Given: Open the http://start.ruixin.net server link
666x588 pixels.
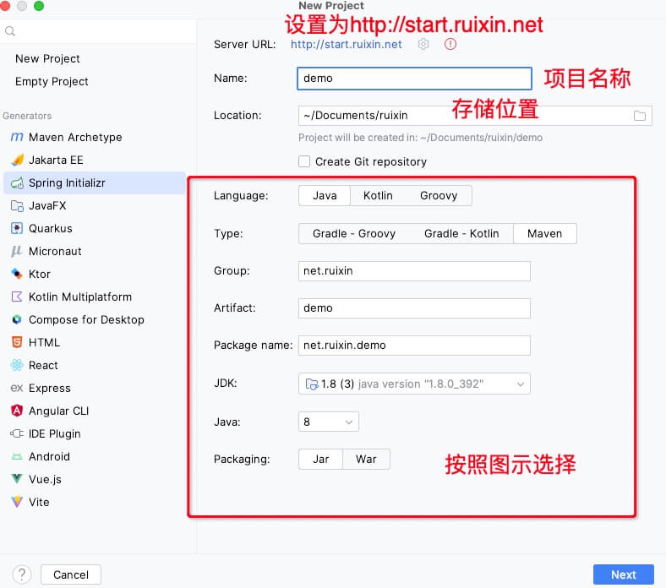Looking at the screenshot, I should (x=347, y=44).
